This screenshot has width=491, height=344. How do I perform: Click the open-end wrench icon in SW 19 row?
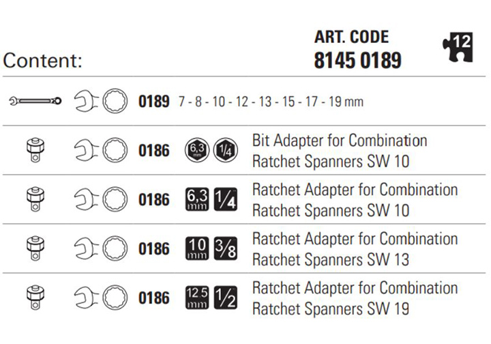(86, 298)
